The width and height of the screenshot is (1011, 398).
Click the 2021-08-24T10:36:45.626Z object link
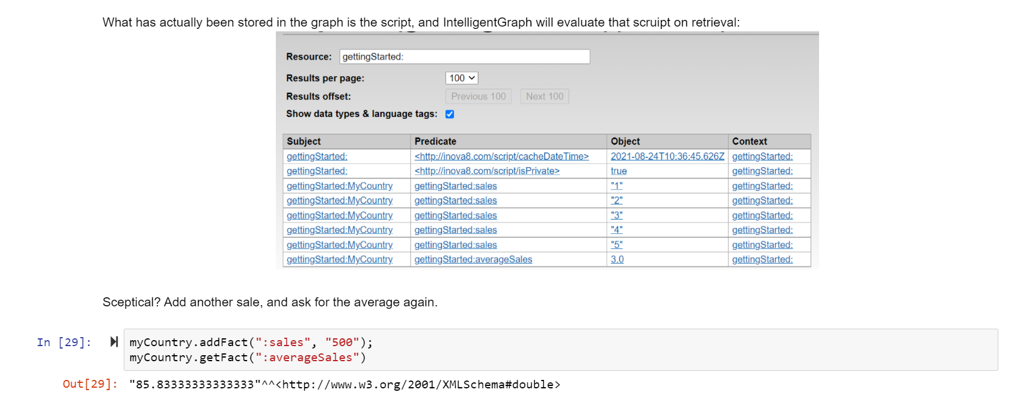coord(667,156)
